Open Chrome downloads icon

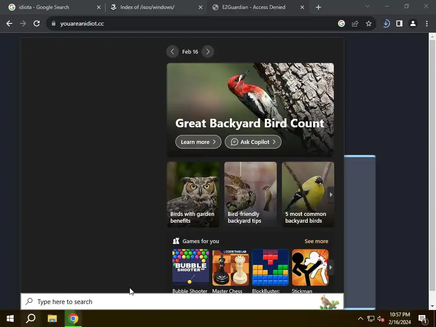(386, 24)
